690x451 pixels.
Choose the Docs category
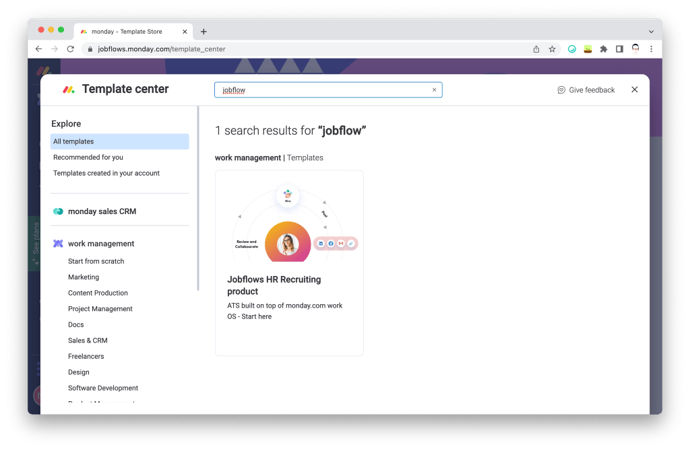(x=75, y=324)
